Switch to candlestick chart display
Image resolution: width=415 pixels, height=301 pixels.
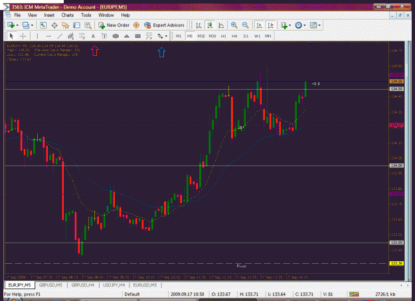[210, 25]
